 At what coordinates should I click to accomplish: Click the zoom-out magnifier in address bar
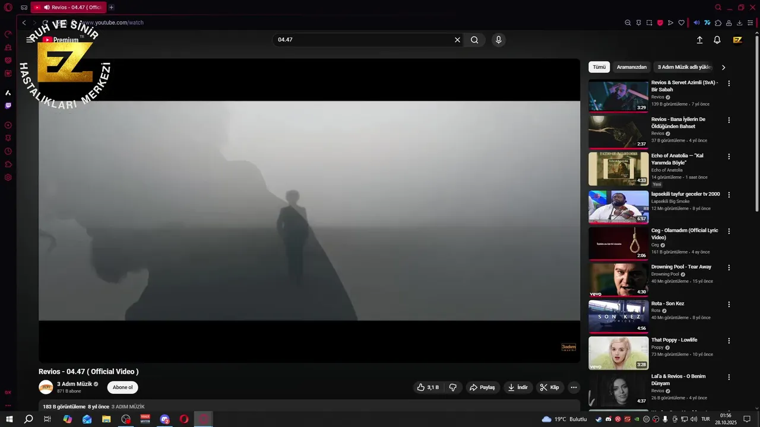tap(628, 23)
